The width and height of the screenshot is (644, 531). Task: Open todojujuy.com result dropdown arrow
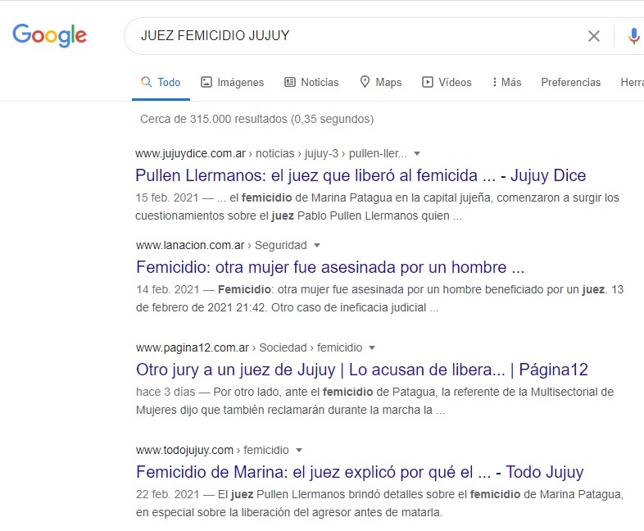click(299, 450)
